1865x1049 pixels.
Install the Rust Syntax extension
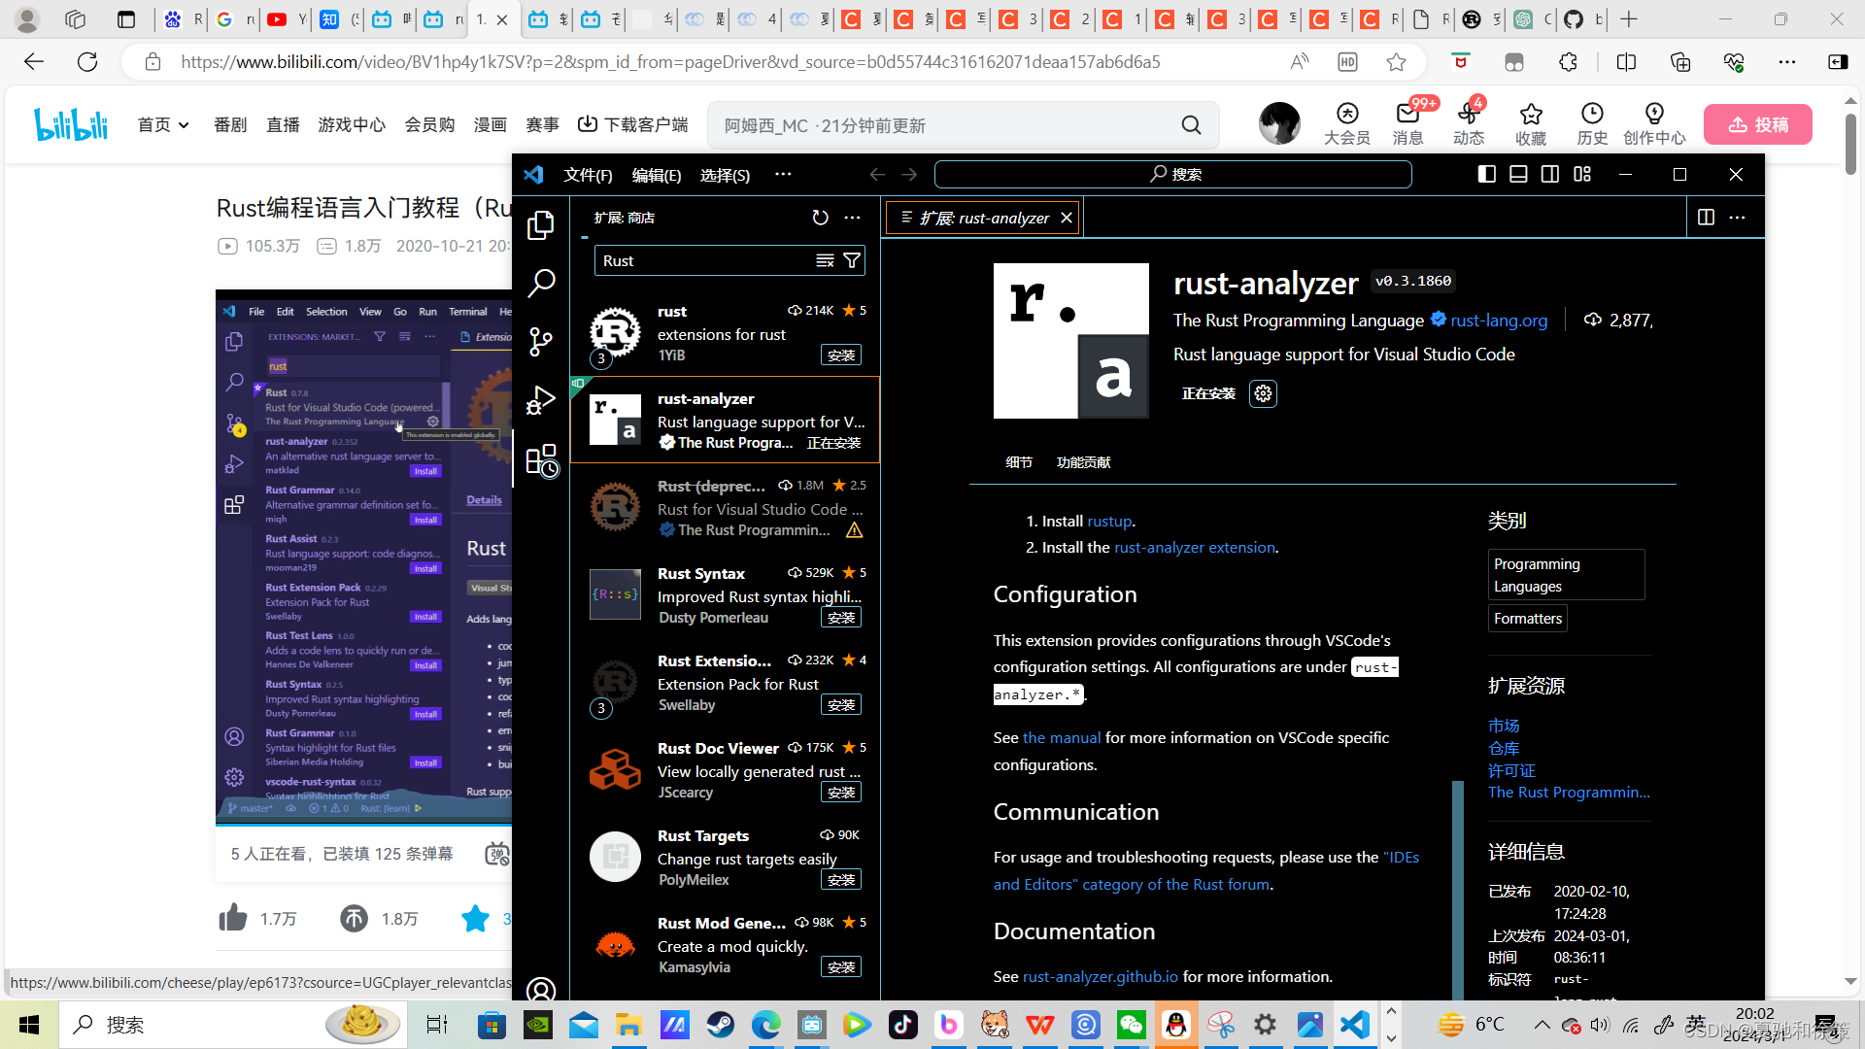point(840,617)
